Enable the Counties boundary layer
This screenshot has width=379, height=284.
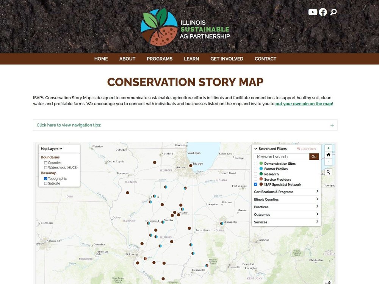(45, 163)
